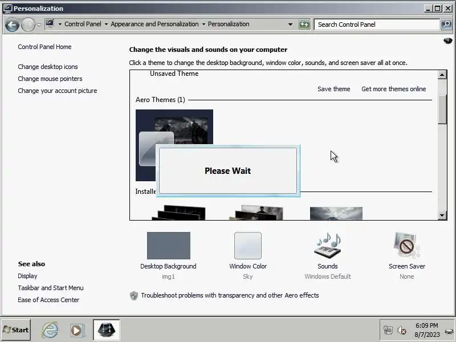456x342 pixels.
Task: Expand dropdown arrow before Control Panel breadcrumb
Action: coord(60,24)
